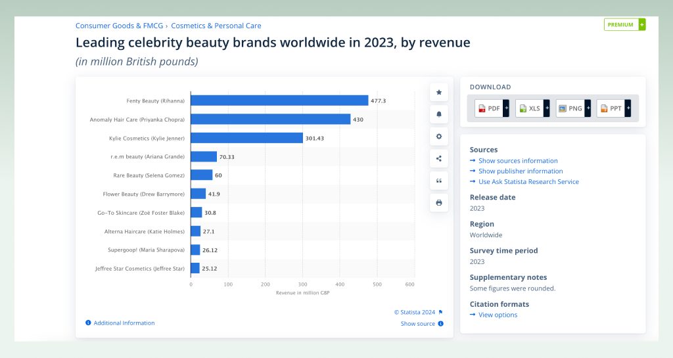Click the XLS spreadsheet icon

pos(522,108)
